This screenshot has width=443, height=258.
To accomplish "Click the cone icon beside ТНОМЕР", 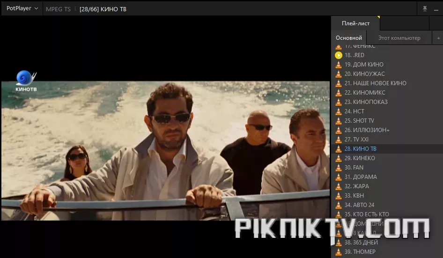I will 339,251.
